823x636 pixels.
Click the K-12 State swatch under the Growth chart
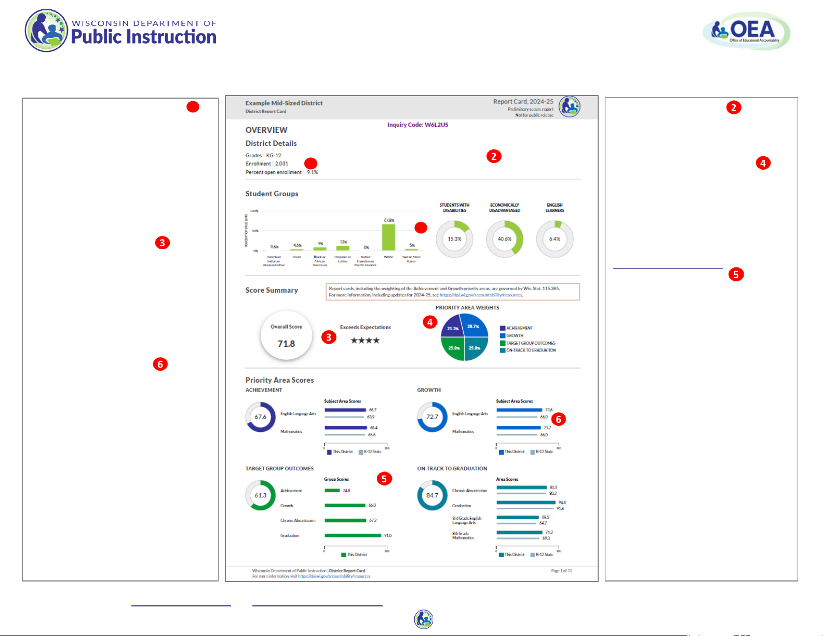coord(533,452)
